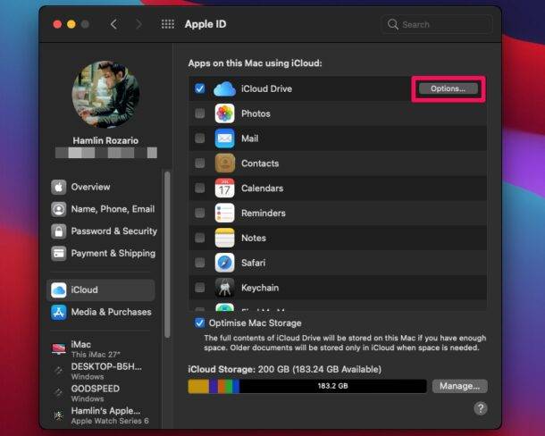
Task: Minimize window with yellow button
Action: click(x=71, y=24)
